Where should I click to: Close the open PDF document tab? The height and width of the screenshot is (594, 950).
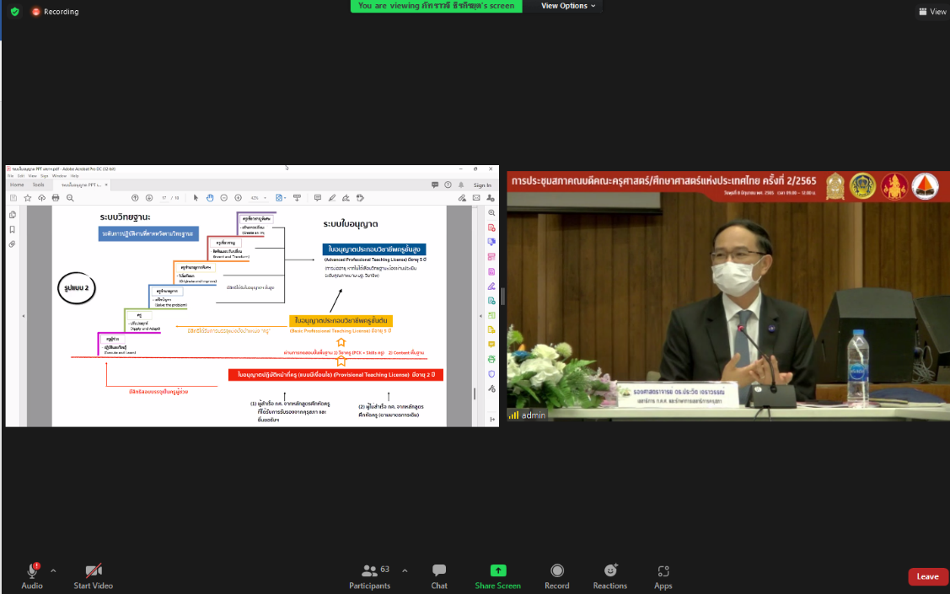(106, 185)
